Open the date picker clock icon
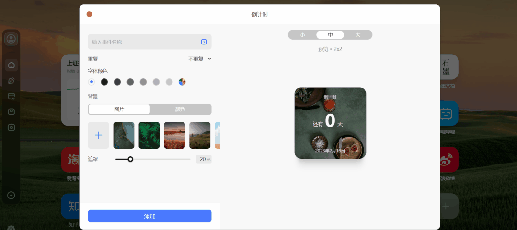 click(x=204, y=42)
